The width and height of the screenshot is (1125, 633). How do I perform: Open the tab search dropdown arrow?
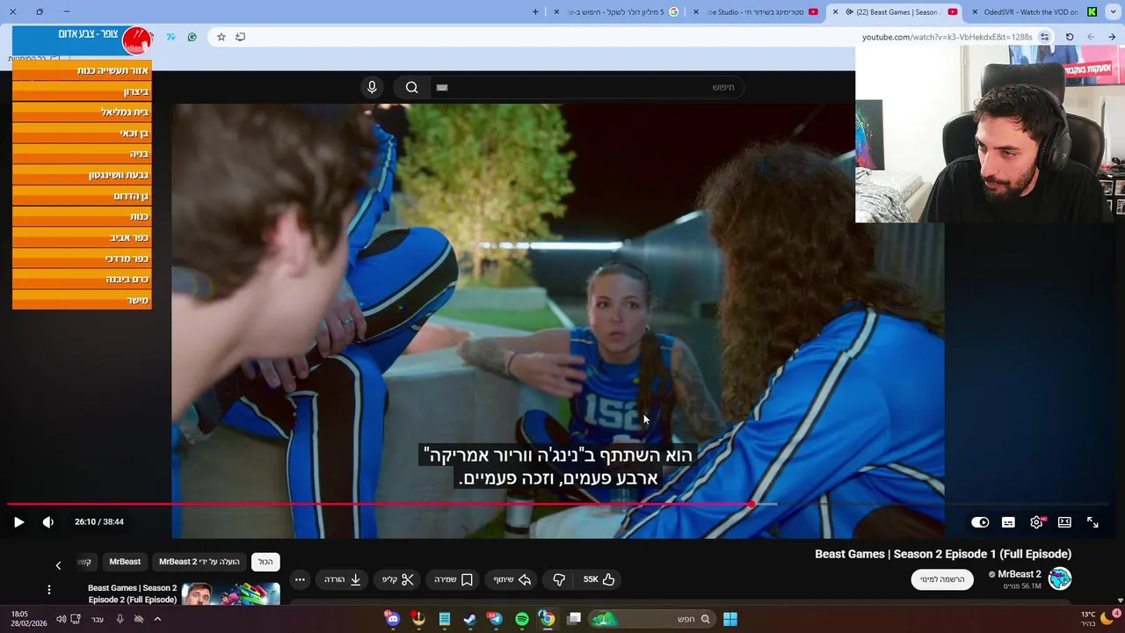pos(1111,12)
